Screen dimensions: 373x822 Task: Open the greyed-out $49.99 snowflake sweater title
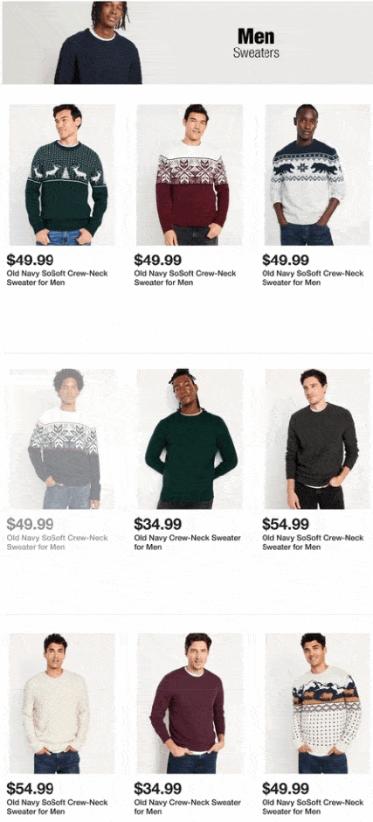58,542
